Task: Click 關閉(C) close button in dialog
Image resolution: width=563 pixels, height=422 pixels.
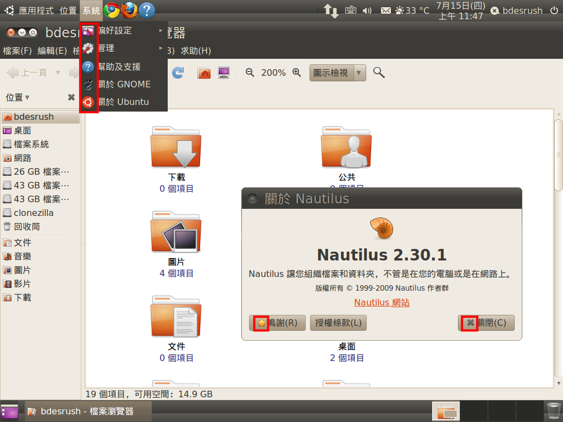Action: tap(486, 323)
